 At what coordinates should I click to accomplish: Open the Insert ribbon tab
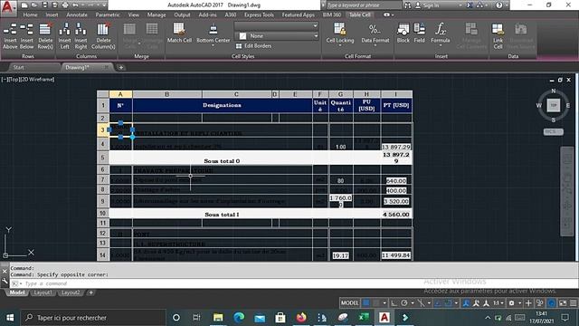[52, 14]
